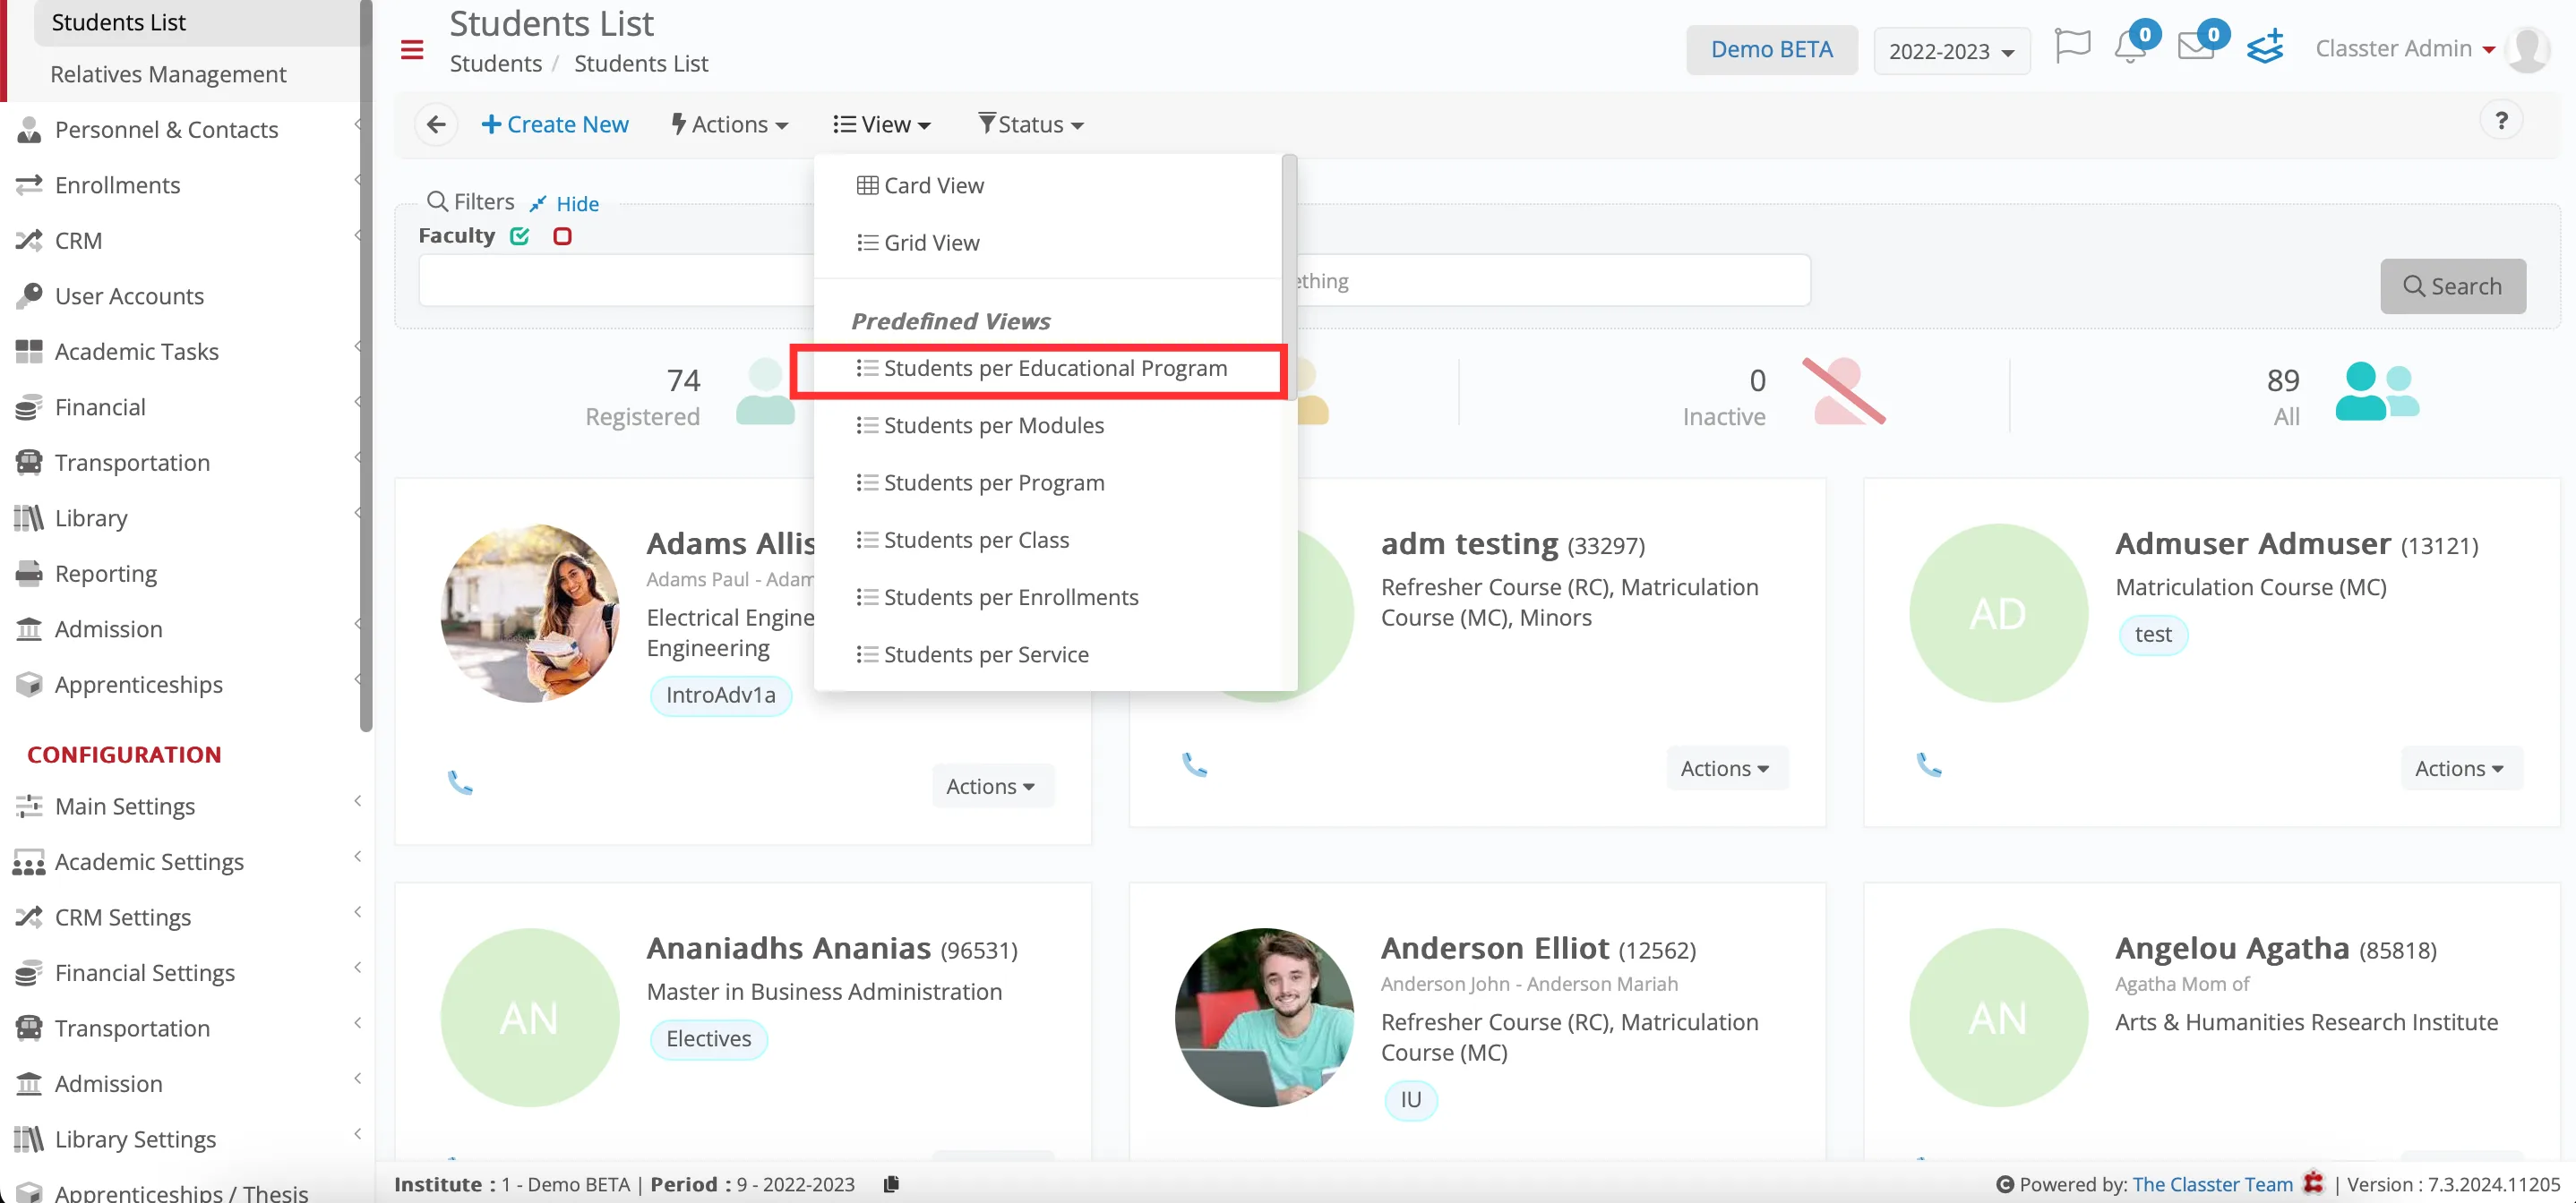Screen dimensions: 2576x1203
Task: Open Academic Tasks sidebar item
Action: pos(188,351)
